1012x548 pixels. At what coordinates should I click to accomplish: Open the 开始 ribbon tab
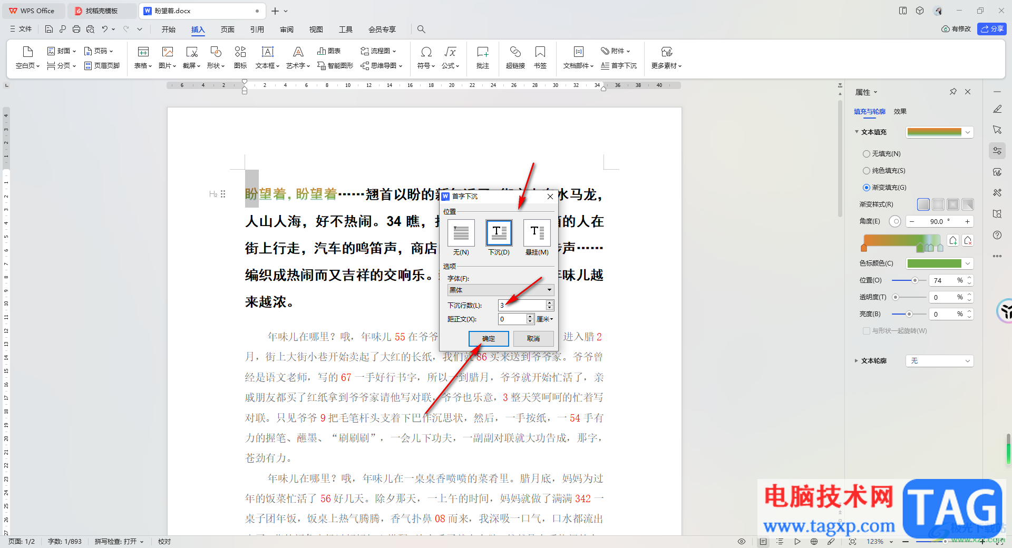tap(169, 30)
